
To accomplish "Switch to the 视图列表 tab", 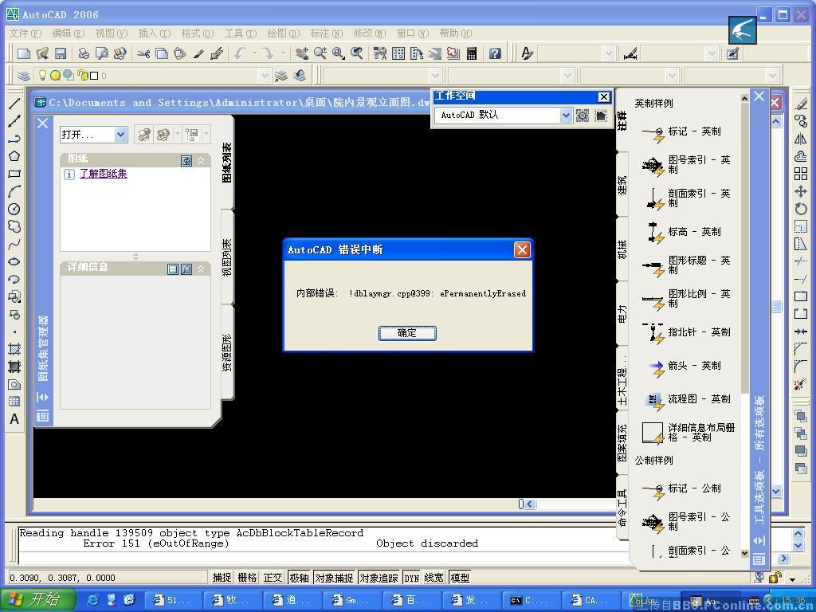I will click(x=228, y=257).
